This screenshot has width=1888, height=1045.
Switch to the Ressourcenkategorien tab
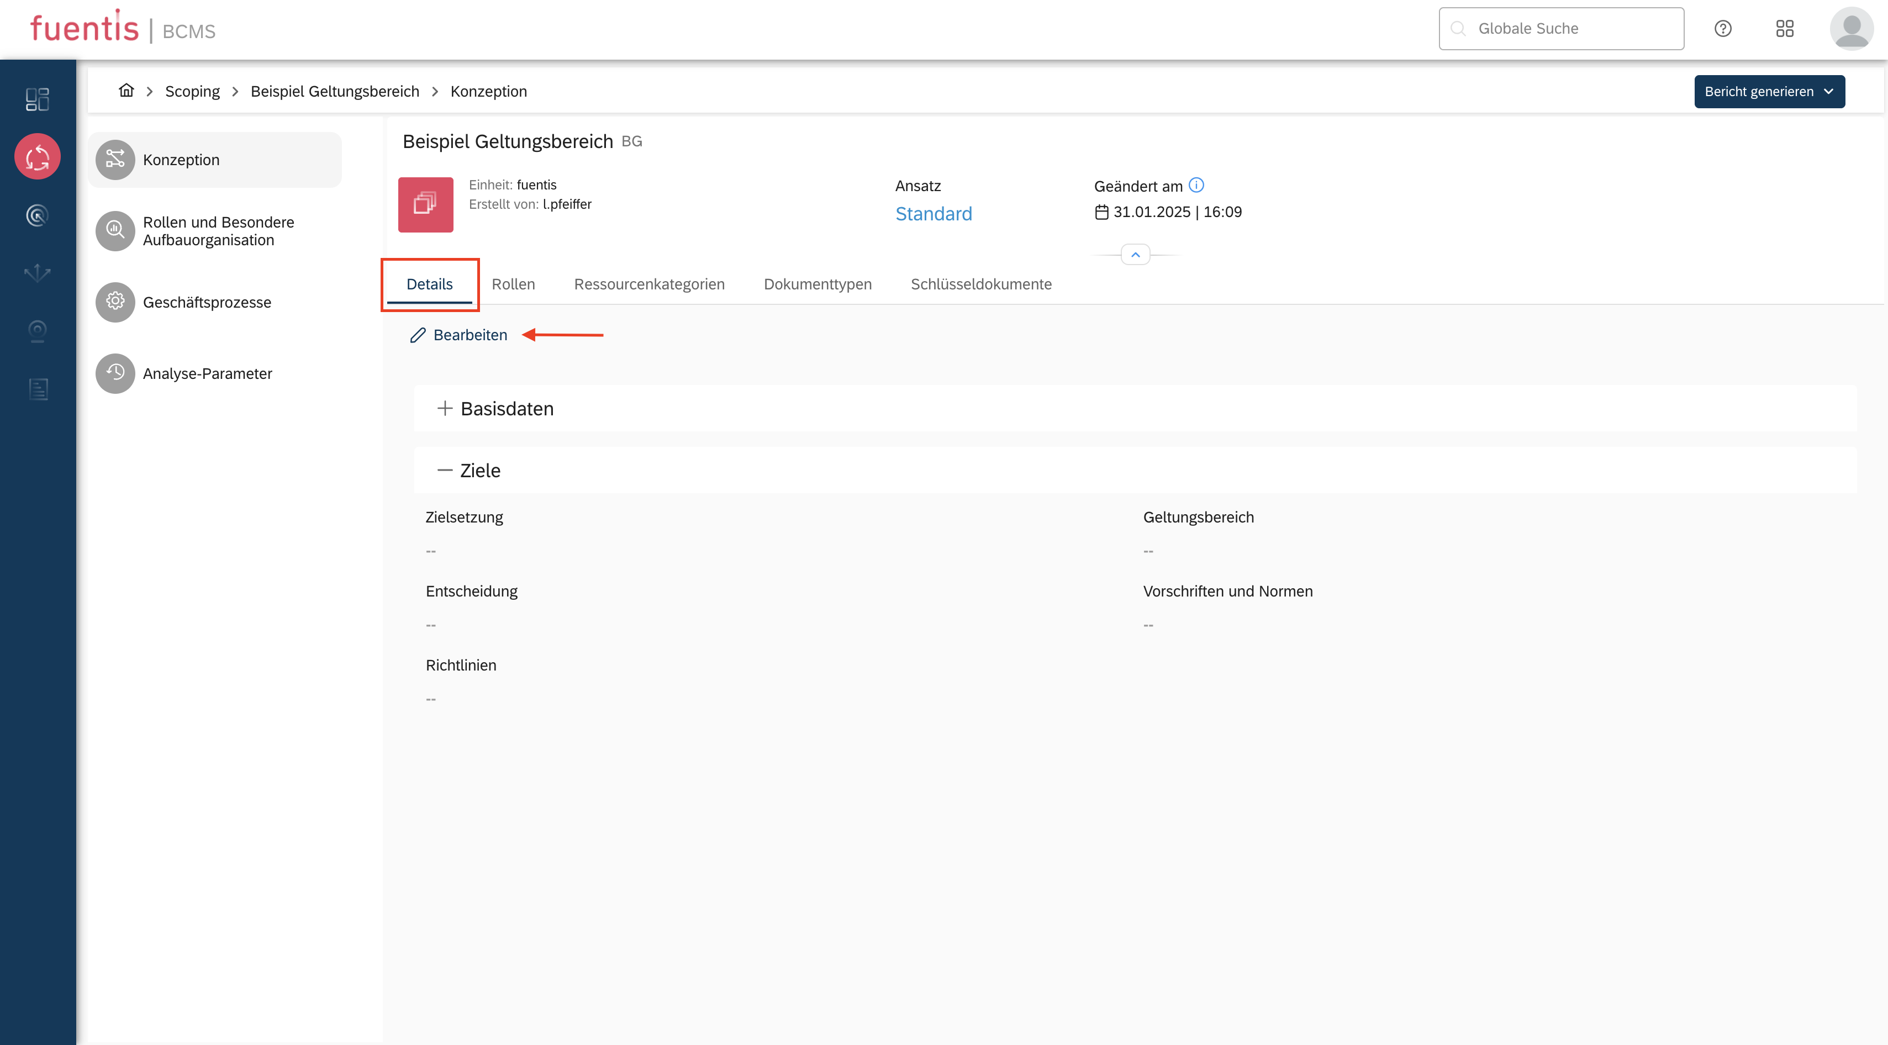[648, 284]
